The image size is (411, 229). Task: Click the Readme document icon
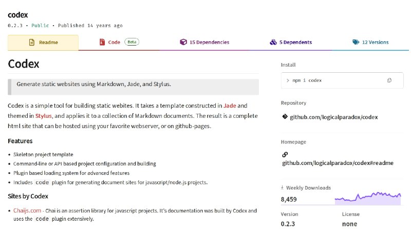[x=32, y=42]
